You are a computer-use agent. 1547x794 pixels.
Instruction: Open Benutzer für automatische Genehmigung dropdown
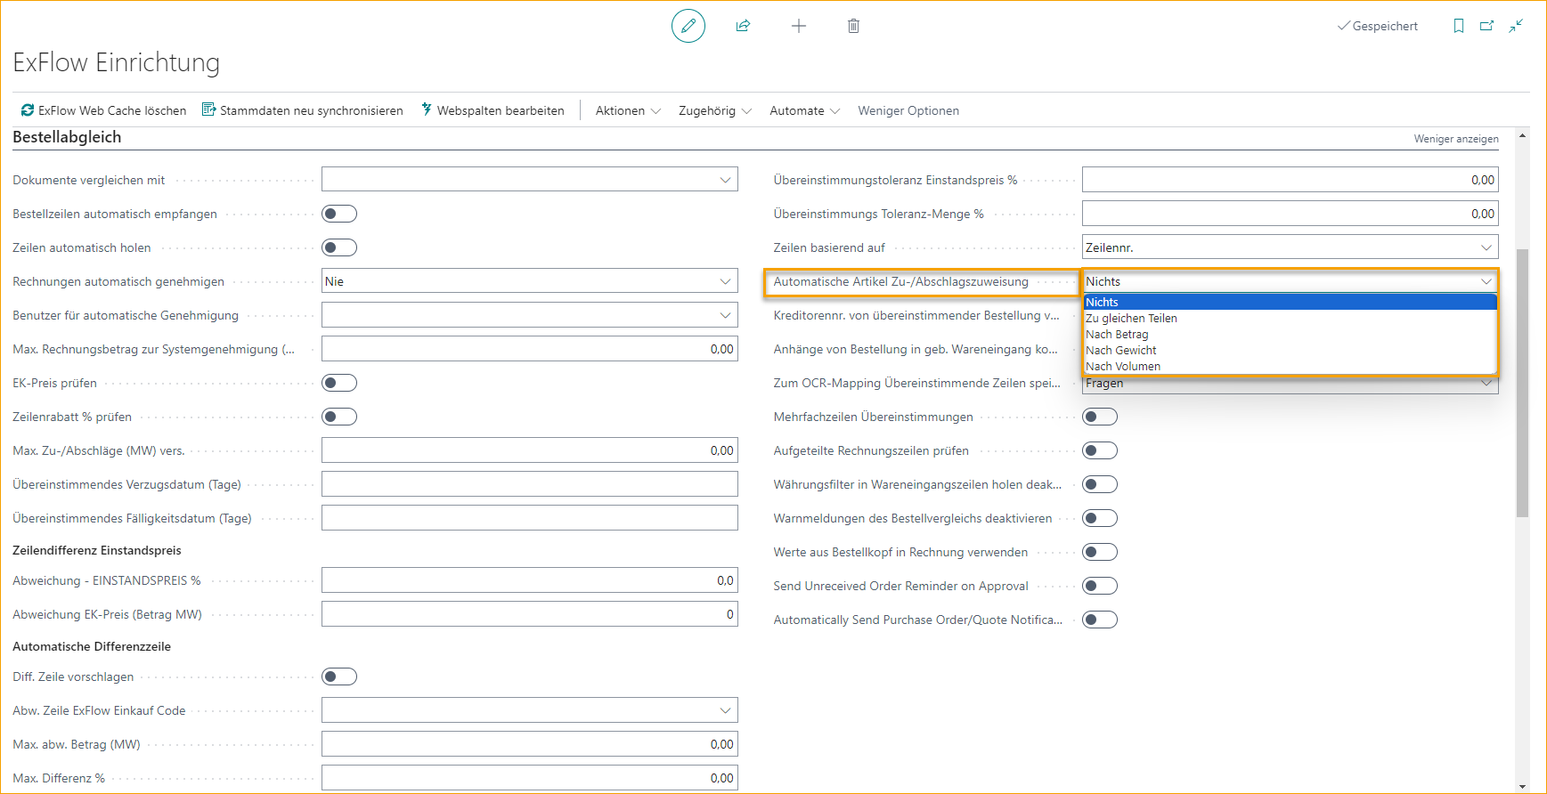[529, 315]
